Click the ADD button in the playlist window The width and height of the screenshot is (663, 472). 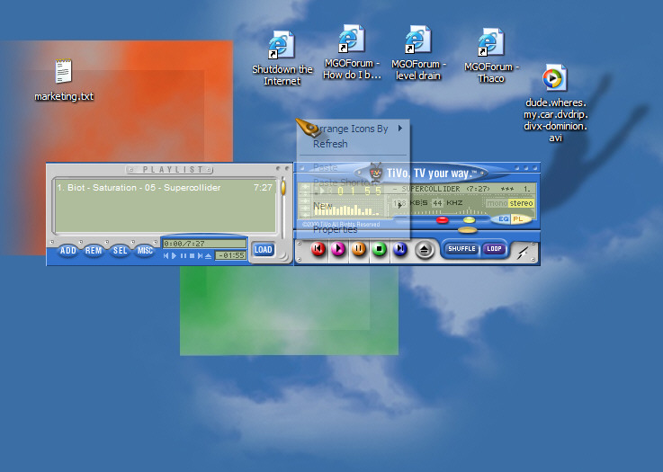click(x=68, y=251)
